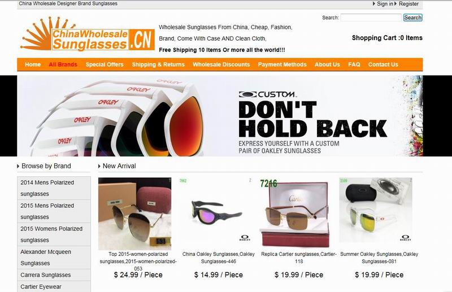This screenshot has height=292, width=452.
Task: Click the Oakley Custom banner image
Action: click(220, 116)
